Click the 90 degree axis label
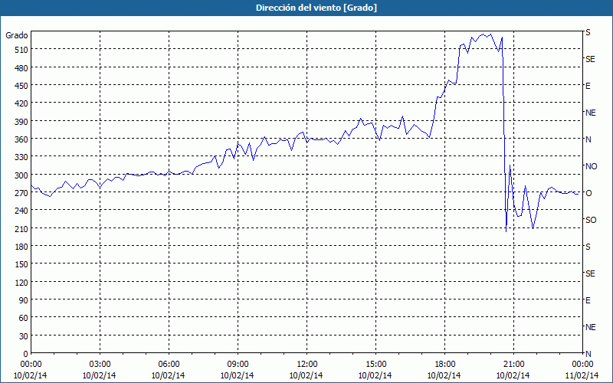613x383 pixels. [23, 300]
